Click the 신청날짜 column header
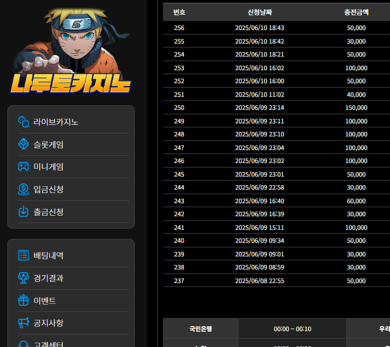Image resolution: width=390 pixels, height=347 pixels. [260, 12]
